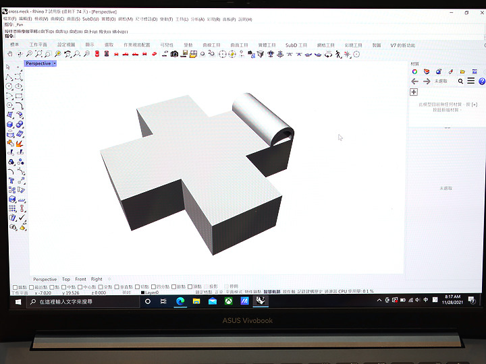Viewport: 486px width, 364px height.
Task: Click the clock showing 11/28/2021
Action: tap(452, 299)
